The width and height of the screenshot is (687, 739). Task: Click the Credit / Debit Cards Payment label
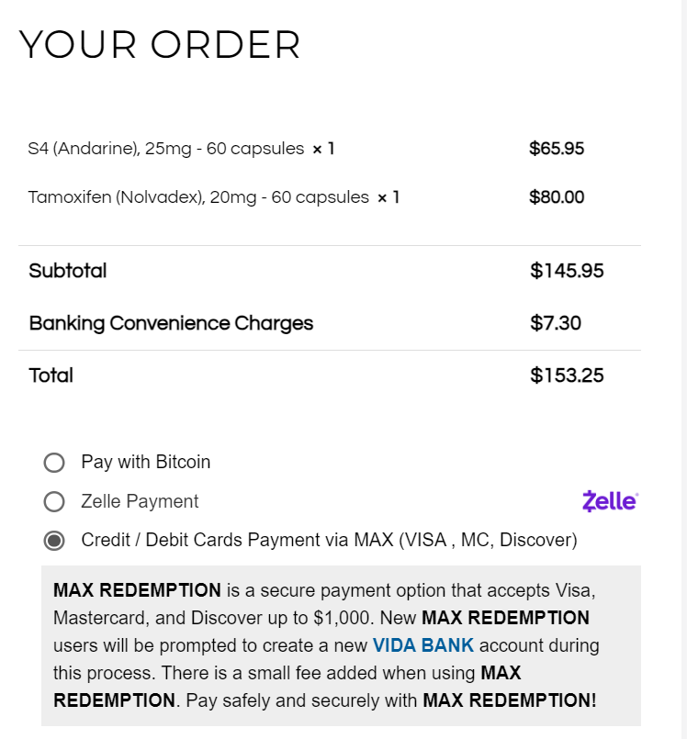[x=329, y=541]
